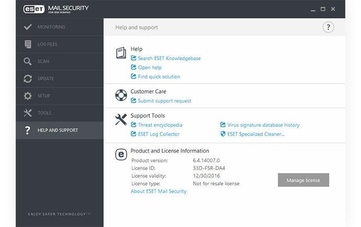Click the Open help link
This screenshot has height=227, width=361.
[x=150, y=67]
